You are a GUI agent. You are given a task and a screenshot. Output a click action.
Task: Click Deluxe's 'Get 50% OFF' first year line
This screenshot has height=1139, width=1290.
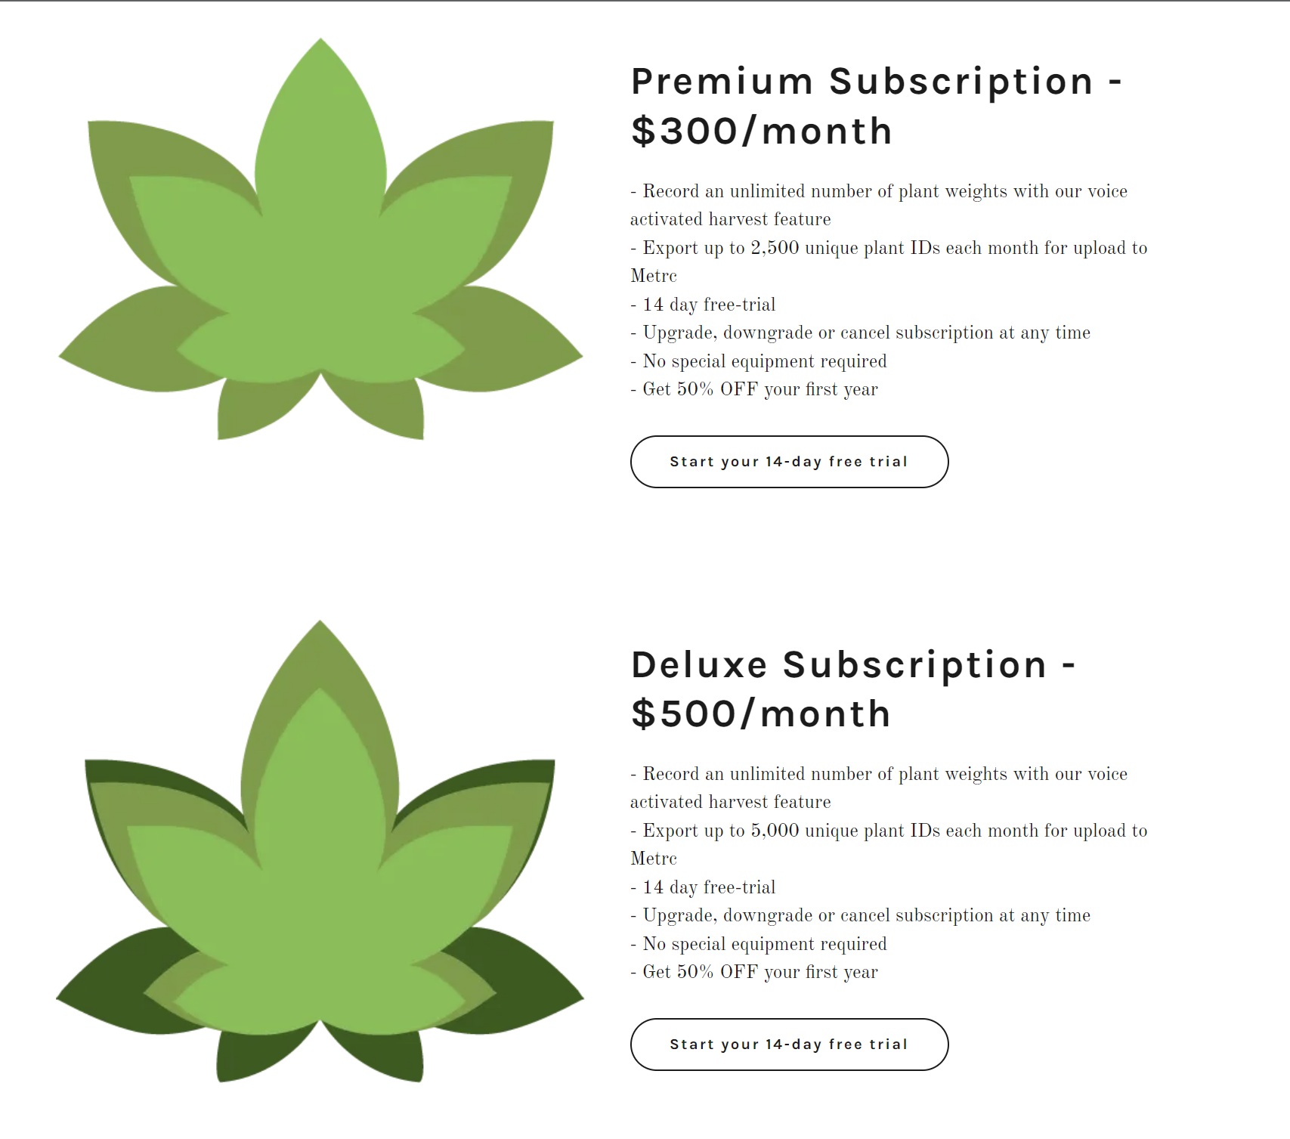click(754, 972)
